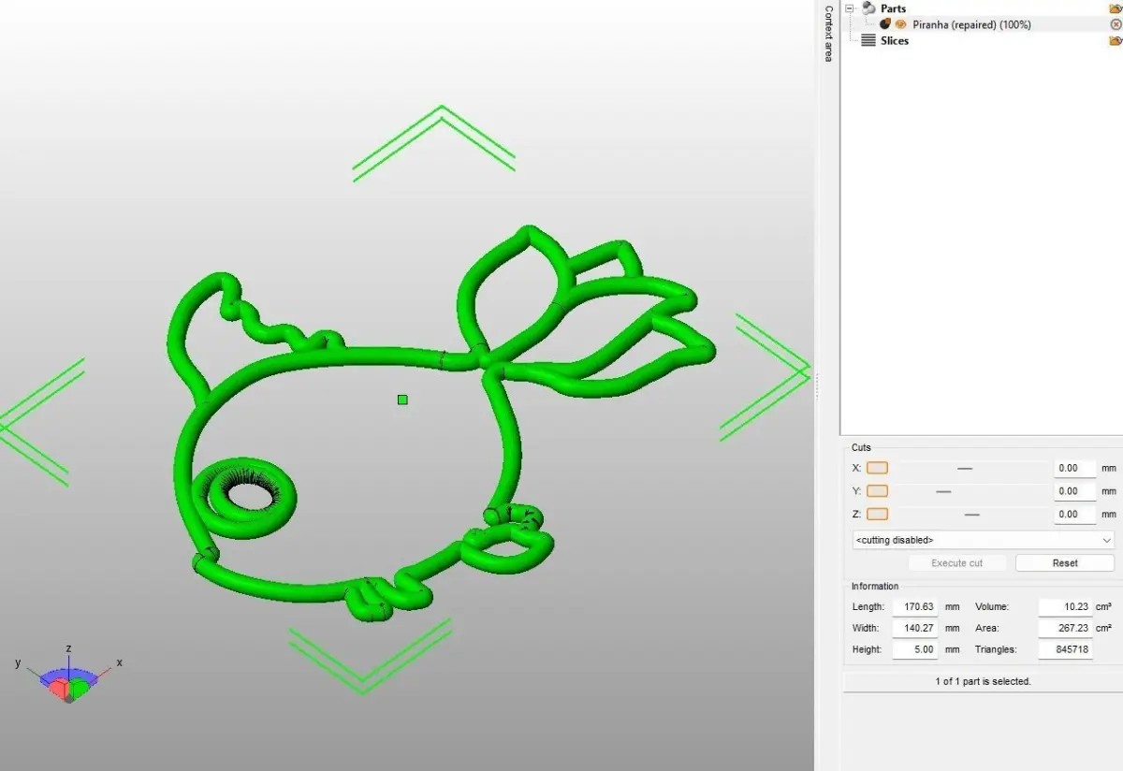Click the Width field showing 140.27
The width and height of the screenshot is (1123, 771).
click(915, 628)
